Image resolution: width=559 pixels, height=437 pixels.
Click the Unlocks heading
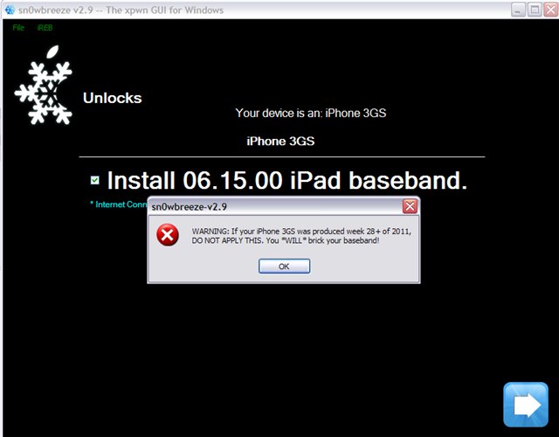pyautogui.click(x=113, y=98)
